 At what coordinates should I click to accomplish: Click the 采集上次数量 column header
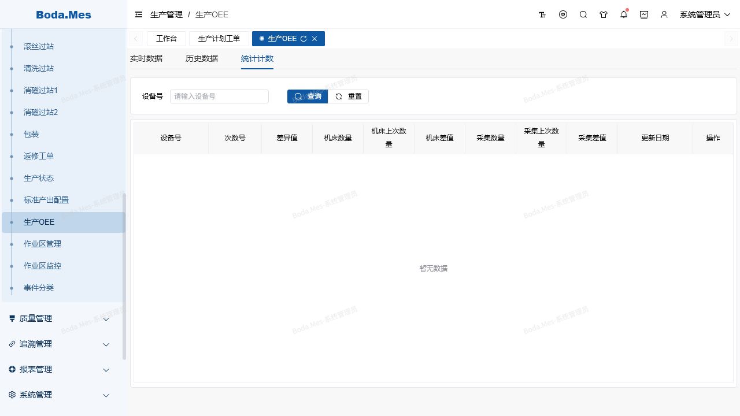(542, 138)
